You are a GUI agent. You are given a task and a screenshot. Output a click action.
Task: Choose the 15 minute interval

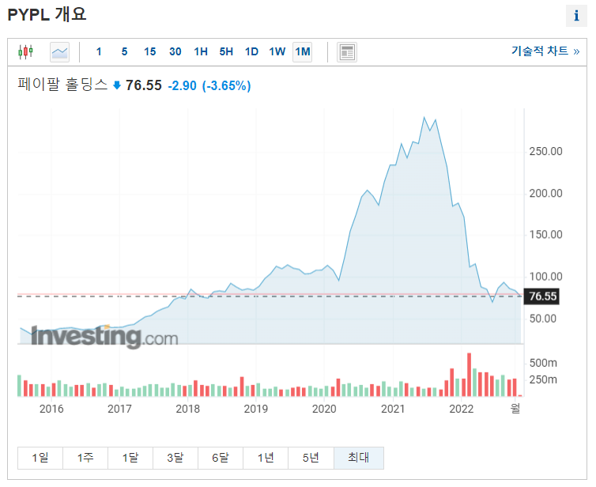149,51
